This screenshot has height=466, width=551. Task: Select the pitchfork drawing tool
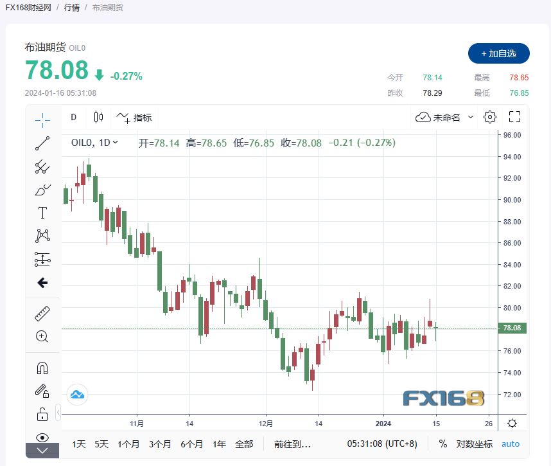pos(42,167)
